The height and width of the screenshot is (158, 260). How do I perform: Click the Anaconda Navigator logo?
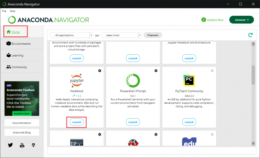point(49,20)
